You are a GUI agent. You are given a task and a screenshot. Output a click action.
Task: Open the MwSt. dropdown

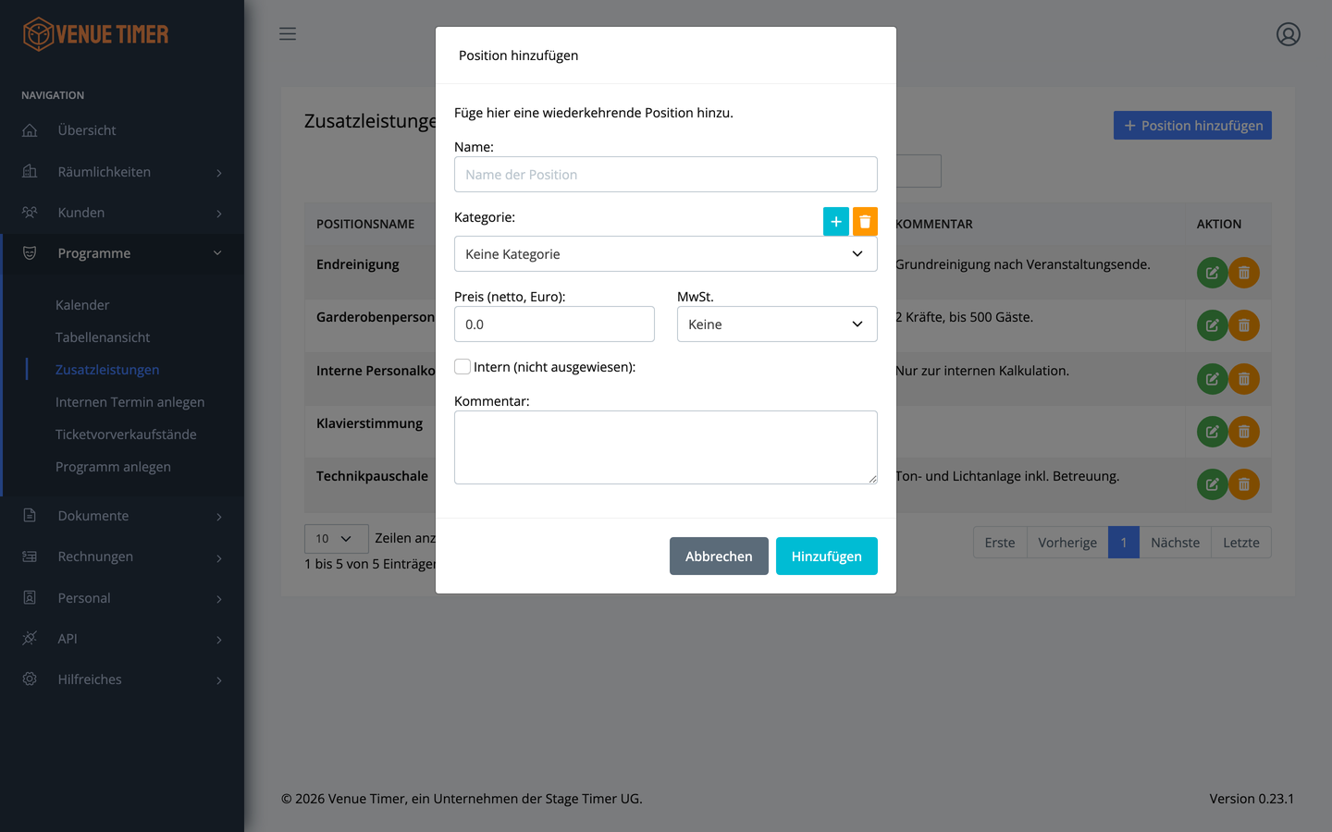777,324
